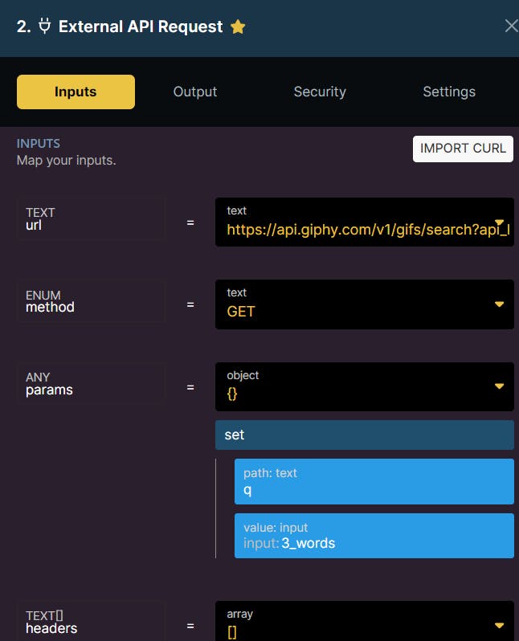This screenshot has width=519, height=641.
Task: Switch to the Inputs tab
Action: point(76,92)
